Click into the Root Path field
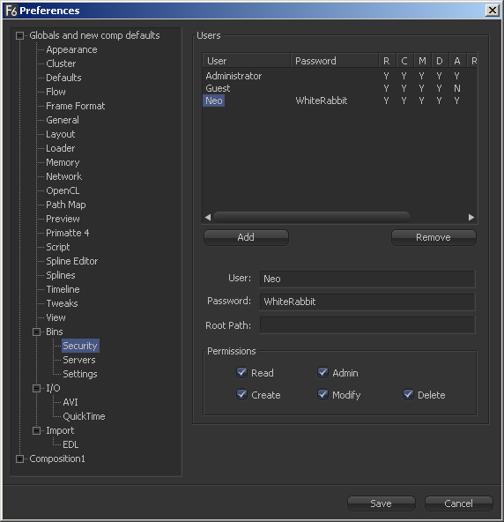The width and height of the screenshot is (504, 522). (367, 325)
